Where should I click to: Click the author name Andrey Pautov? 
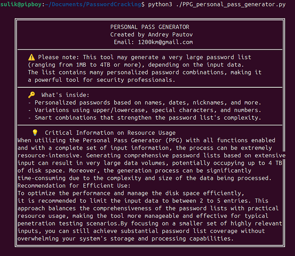coord(170,35)
